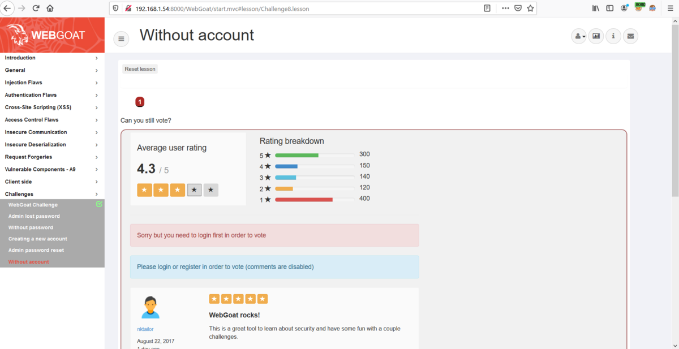Click first star of WebGoat rocks review

(x=214, y=299)
